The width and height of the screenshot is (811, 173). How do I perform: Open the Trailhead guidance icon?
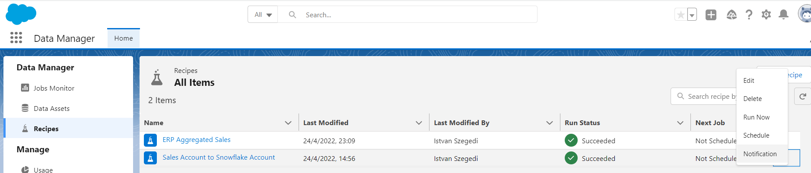(x=731, y=15)
